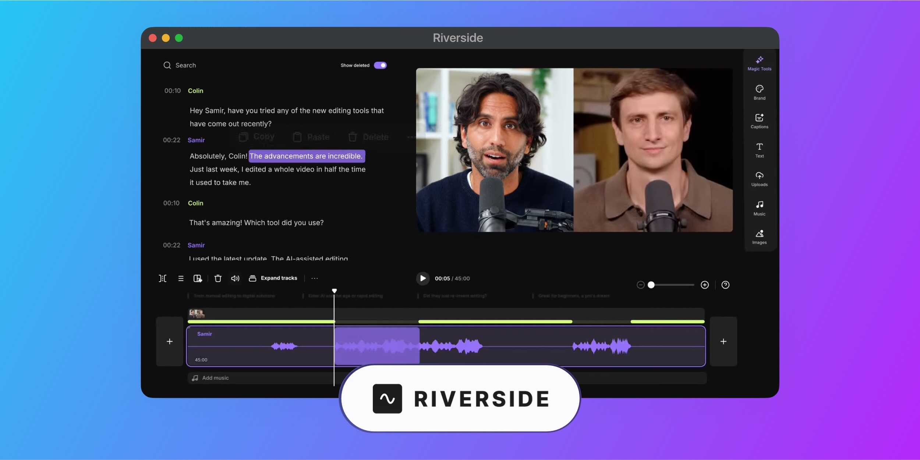
Task: Open the Magic Tools panel
Action: pos(759,63)
